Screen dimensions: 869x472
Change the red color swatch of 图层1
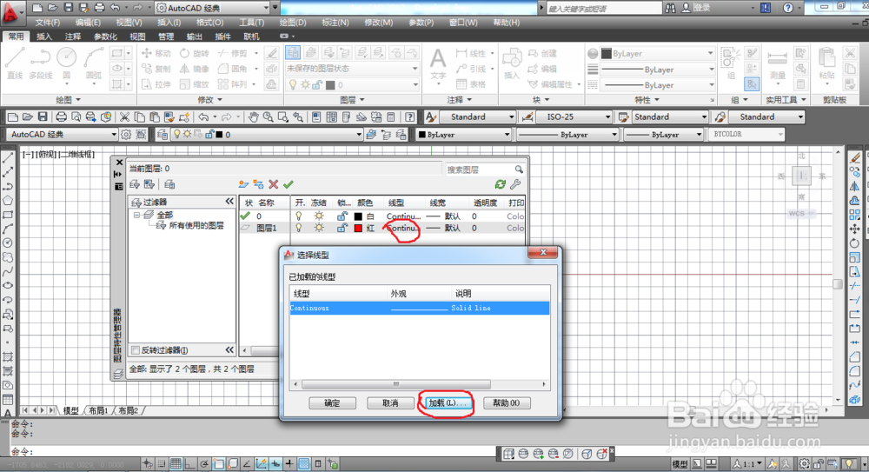coord(358,228)
